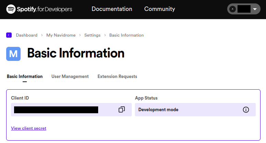
Task: Open the Documentation menu
Action: [112, 9]
